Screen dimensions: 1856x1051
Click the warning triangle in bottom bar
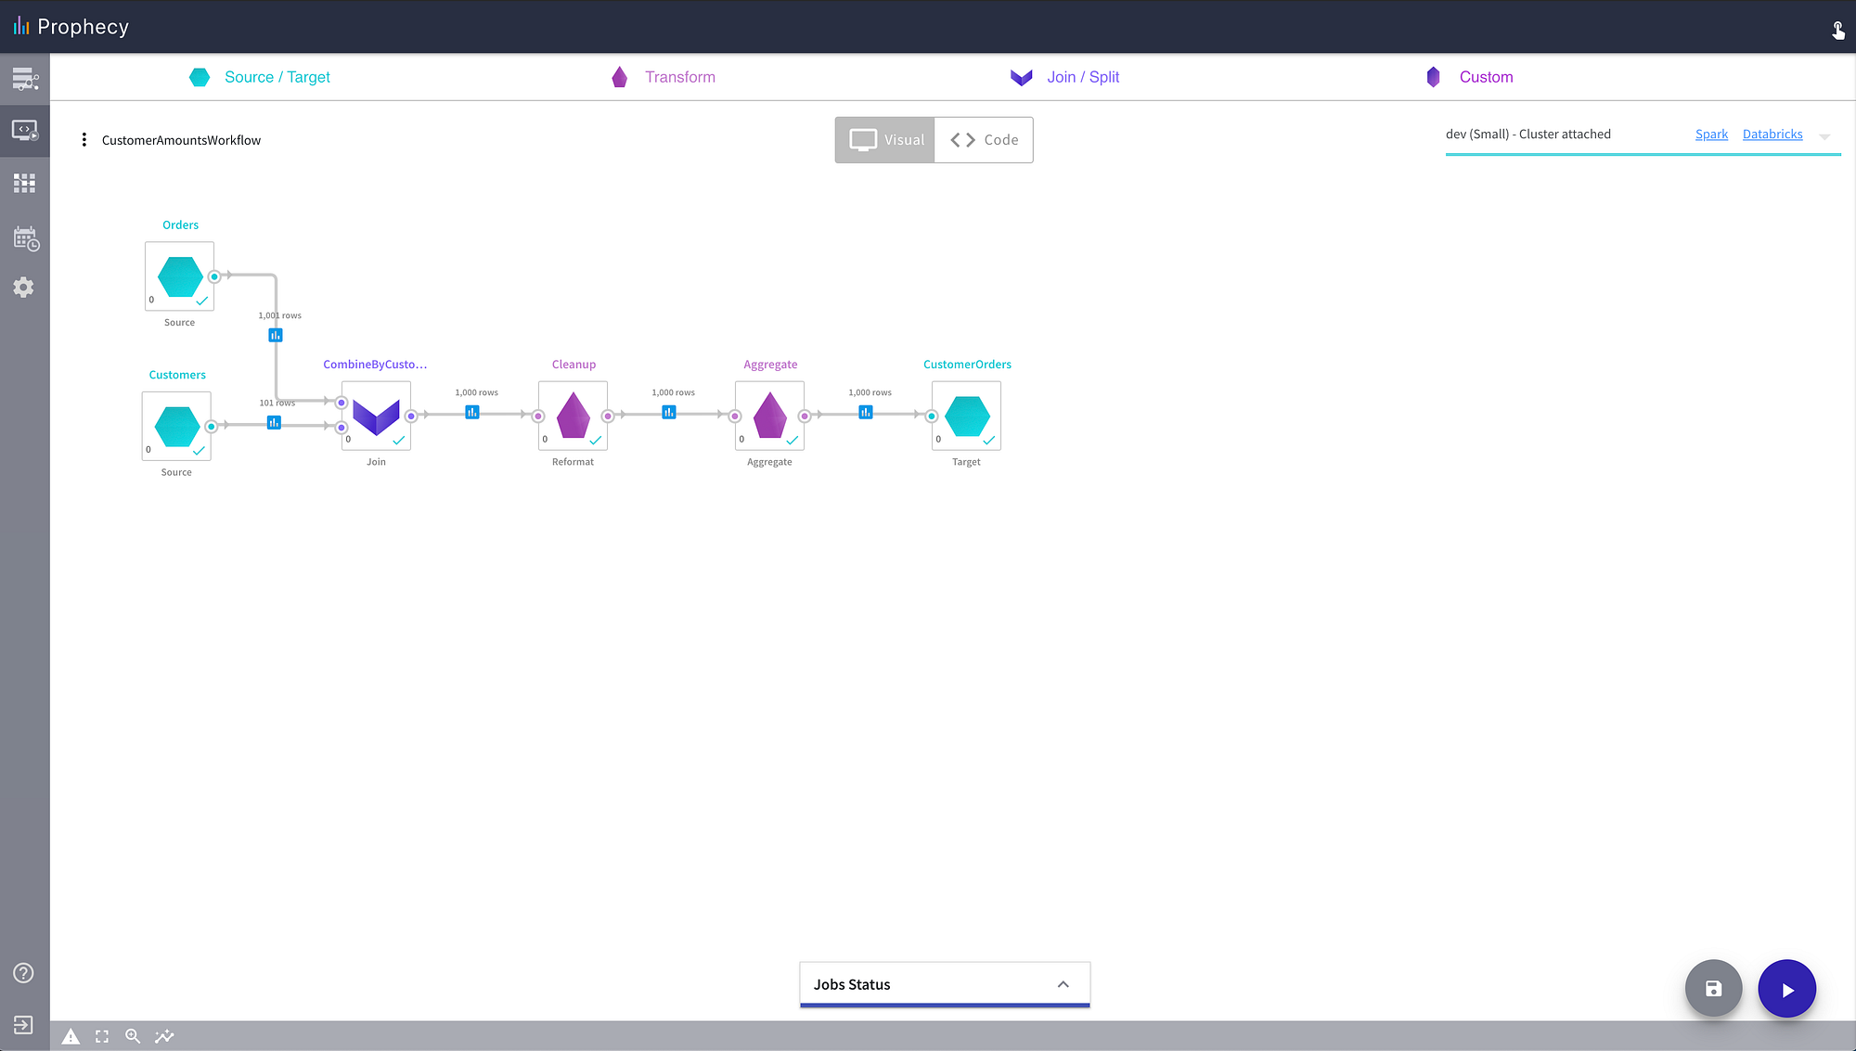[x=71, y=1037]
